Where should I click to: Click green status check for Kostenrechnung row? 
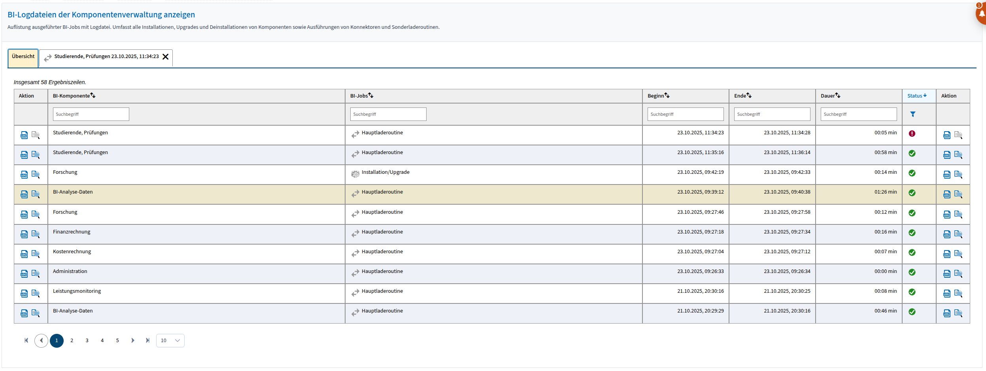[912, 252]
